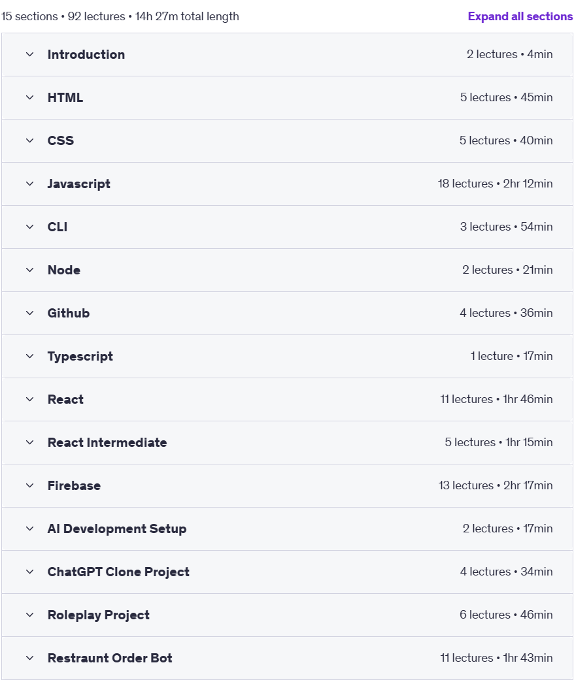Expand the AI Development Setup chevron
This screenshot has width=574, height=682.
pyautogui.click(x=29, y=528)
